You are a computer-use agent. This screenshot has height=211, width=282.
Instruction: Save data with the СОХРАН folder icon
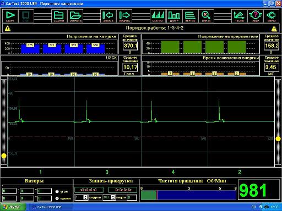pyautogui.click(x=59, y=16)
